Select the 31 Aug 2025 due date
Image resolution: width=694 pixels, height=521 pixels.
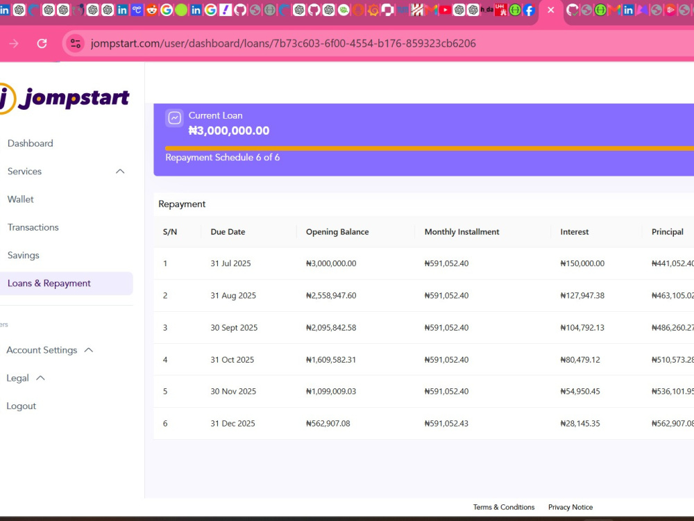tap(233, 295)
